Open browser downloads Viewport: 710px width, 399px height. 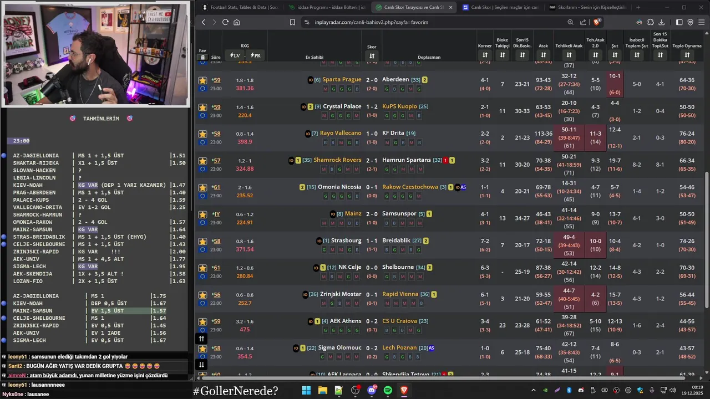point(661,22)
